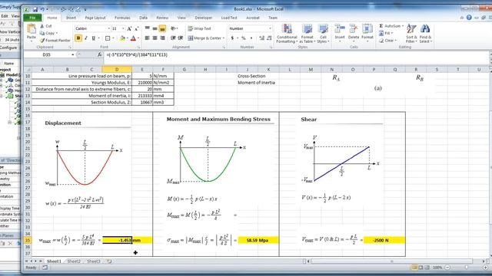Viewport: 492px width, 276px height.
Task: Set Middle Align vertical alignment
Action: coord(155,28)
